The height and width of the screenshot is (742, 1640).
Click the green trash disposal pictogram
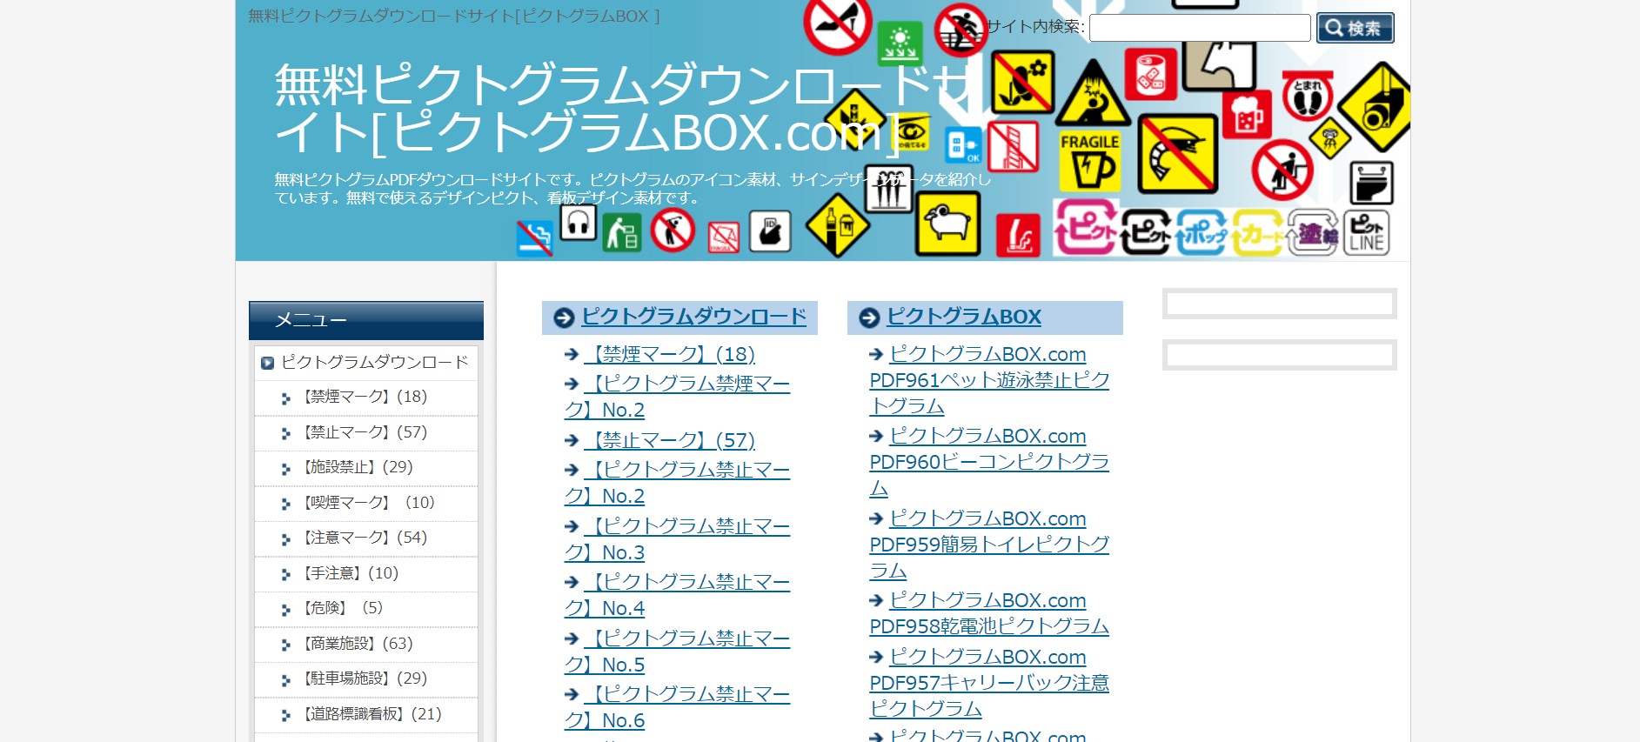pos(622,232)
